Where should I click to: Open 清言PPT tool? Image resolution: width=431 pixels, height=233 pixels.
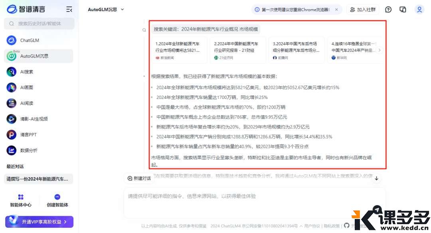(28, 135)
